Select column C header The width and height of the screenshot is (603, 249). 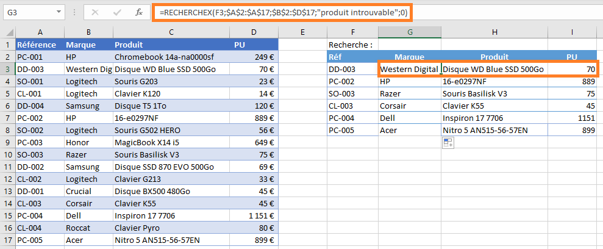(x=171, y=32)
